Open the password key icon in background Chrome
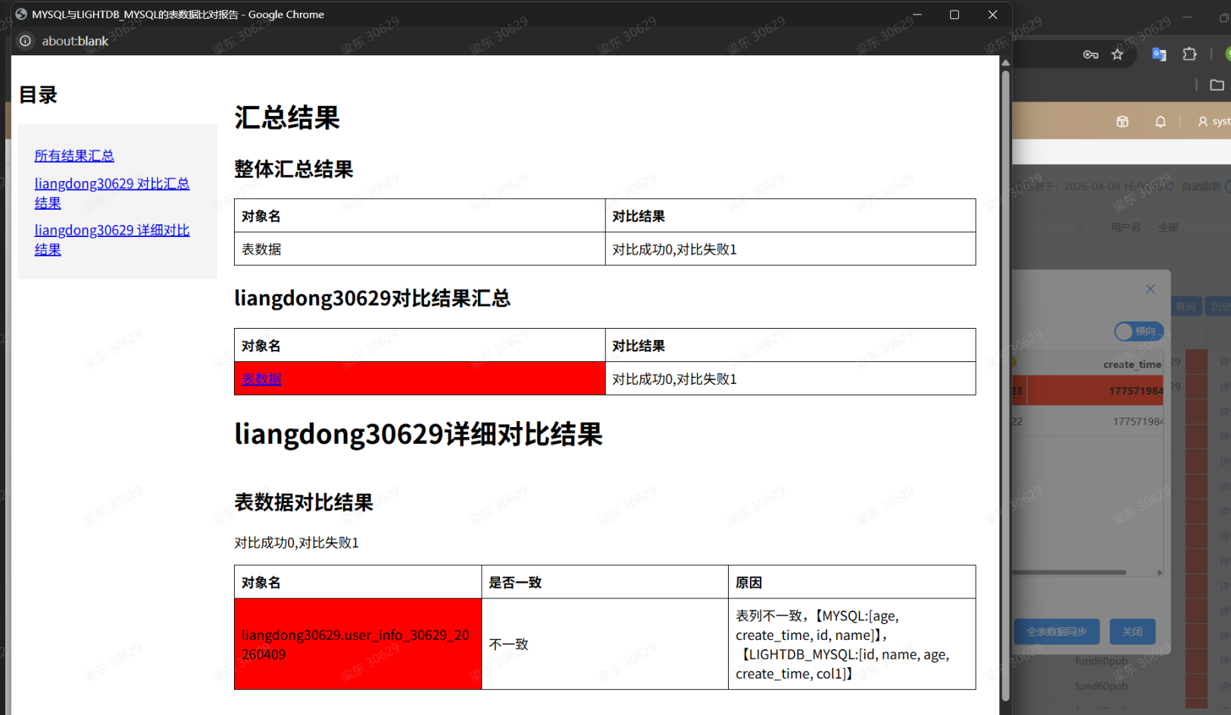Viewport: 1231px width, 715px height. pyautogui.click(x=1090, y=55)
